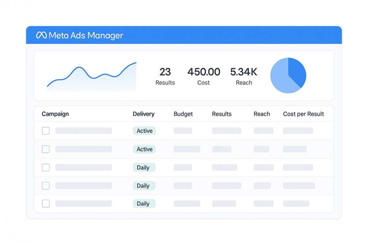Click the Cost per Result column header
The width and height of the screenshot is (368, 245).
pos(303,114)
